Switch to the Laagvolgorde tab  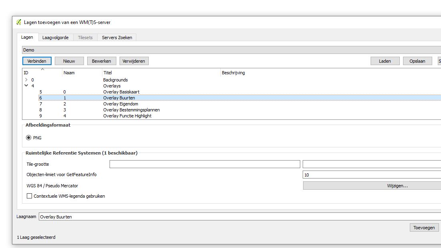click(56, 38)
